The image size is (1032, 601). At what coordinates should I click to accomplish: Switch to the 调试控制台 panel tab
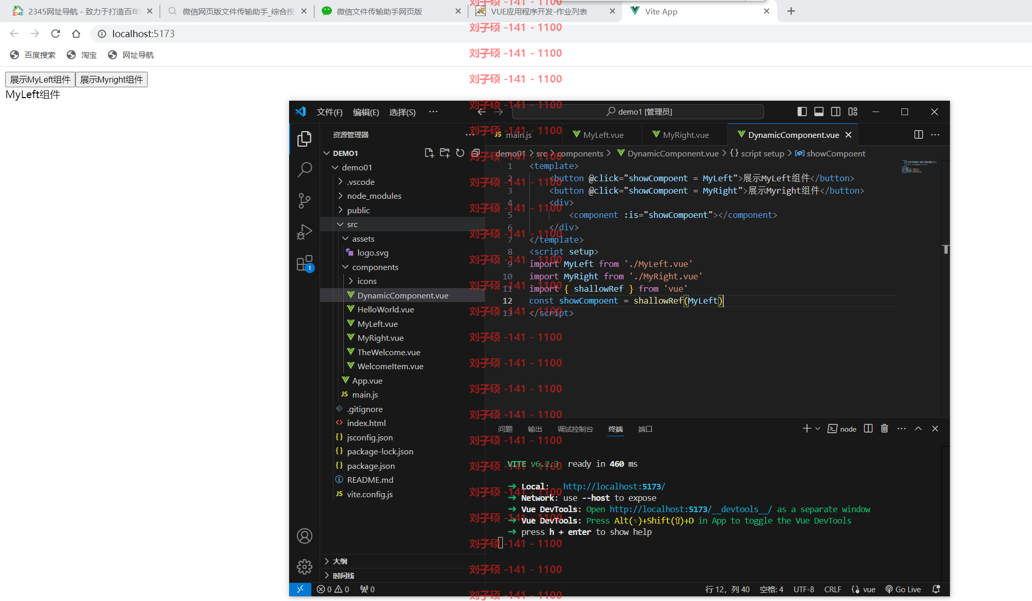575,429
